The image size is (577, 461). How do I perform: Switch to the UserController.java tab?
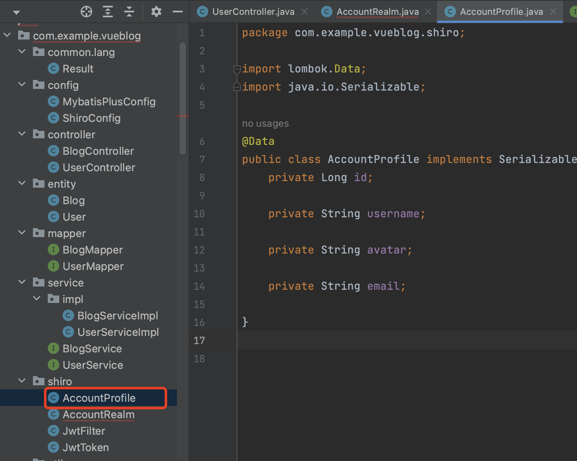253,12
